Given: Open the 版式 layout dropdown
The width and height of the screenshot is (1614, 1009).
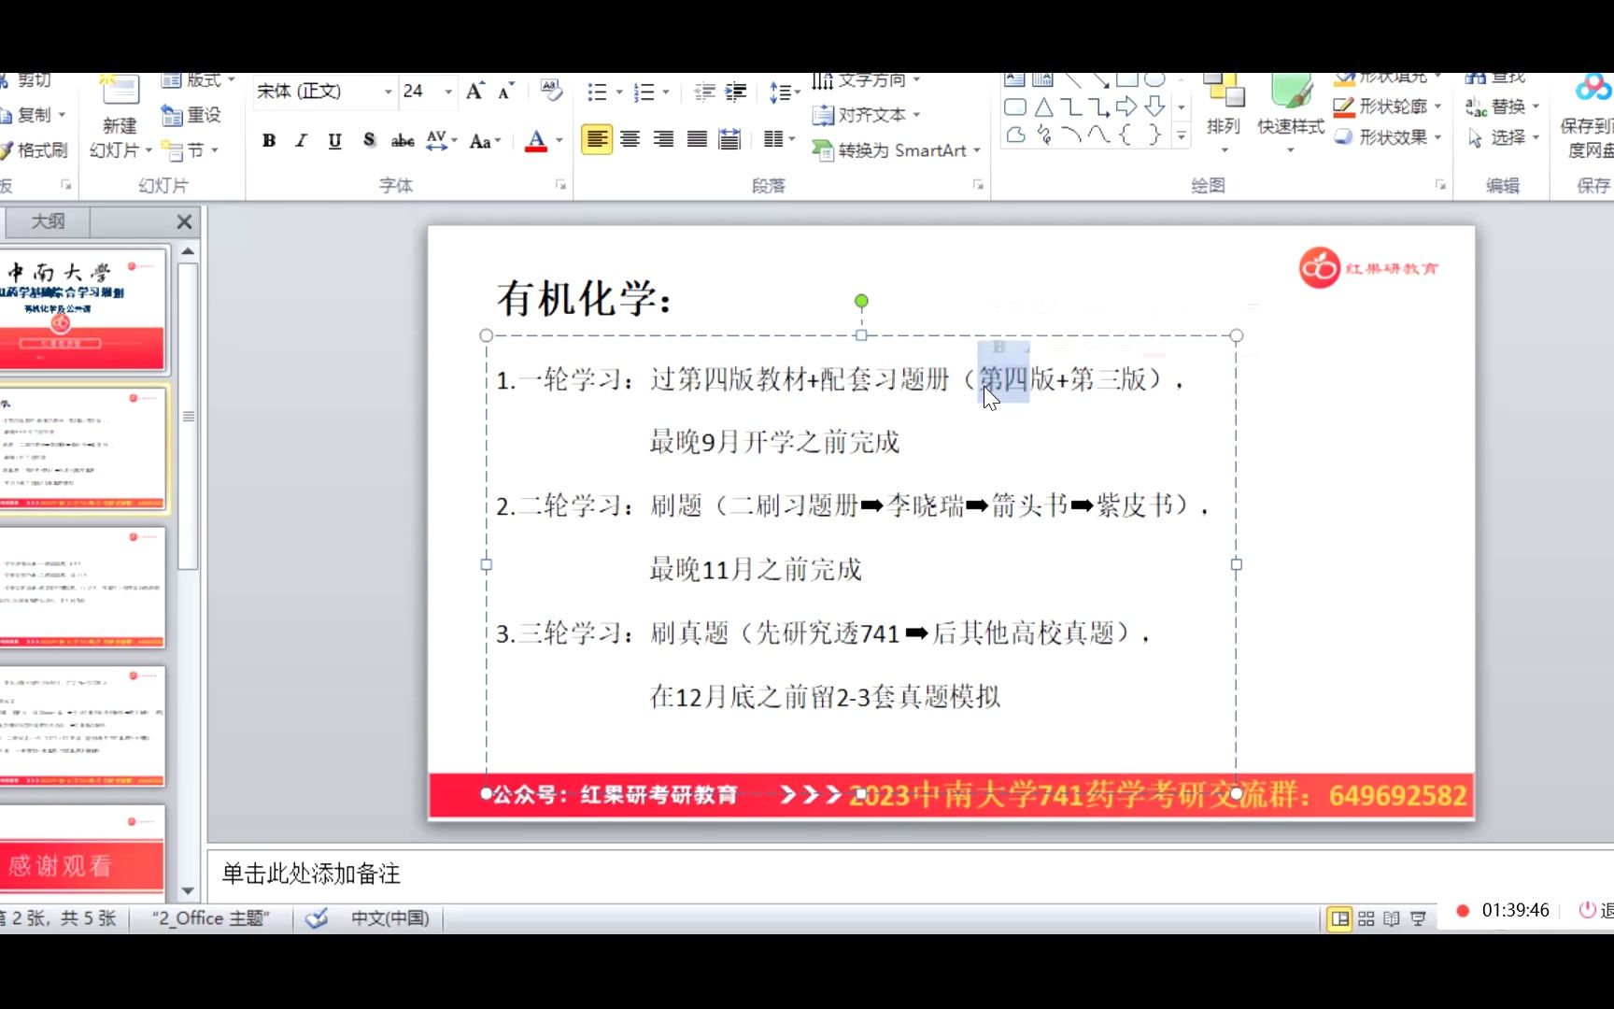Looking at the screenshot, I should [198, 80].
